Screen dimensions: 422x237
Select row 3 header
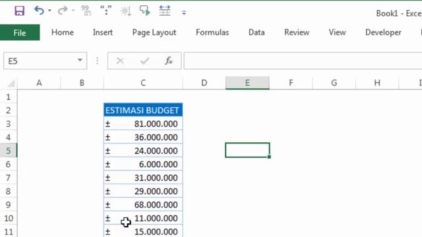(x=9, y=124)
